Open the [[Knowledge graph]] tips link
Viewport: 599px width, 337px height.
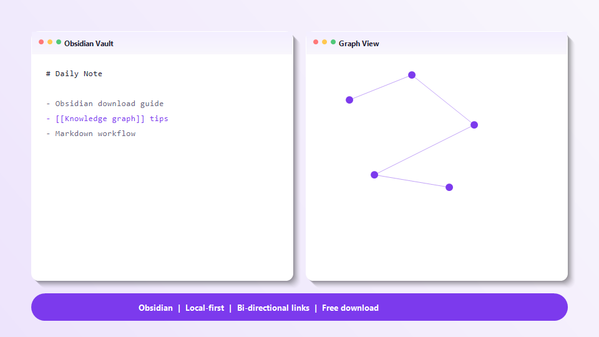pyautogui.click(x=107, y=119)
